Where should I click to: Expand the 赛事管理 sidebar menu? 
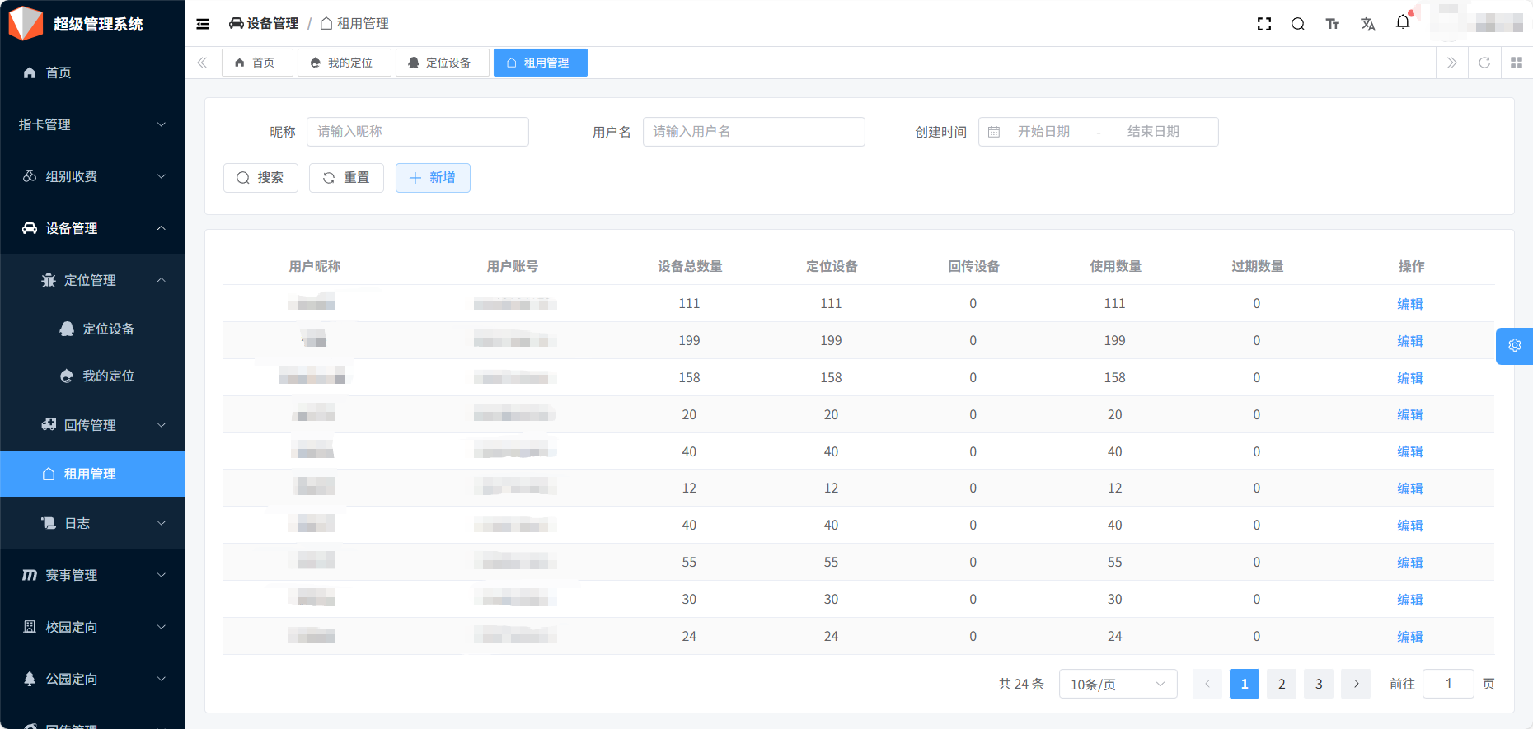(92, 575)
